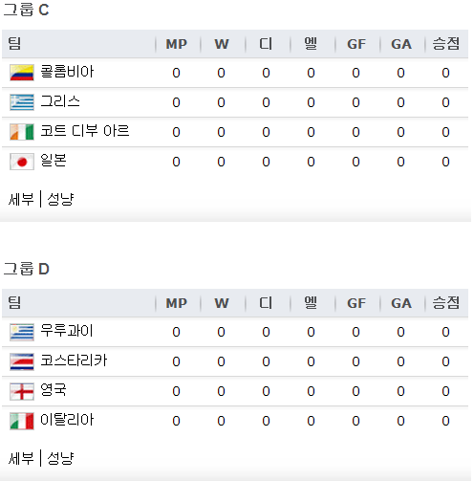
Task: Click the England flag icon
Action: (22, 391)
